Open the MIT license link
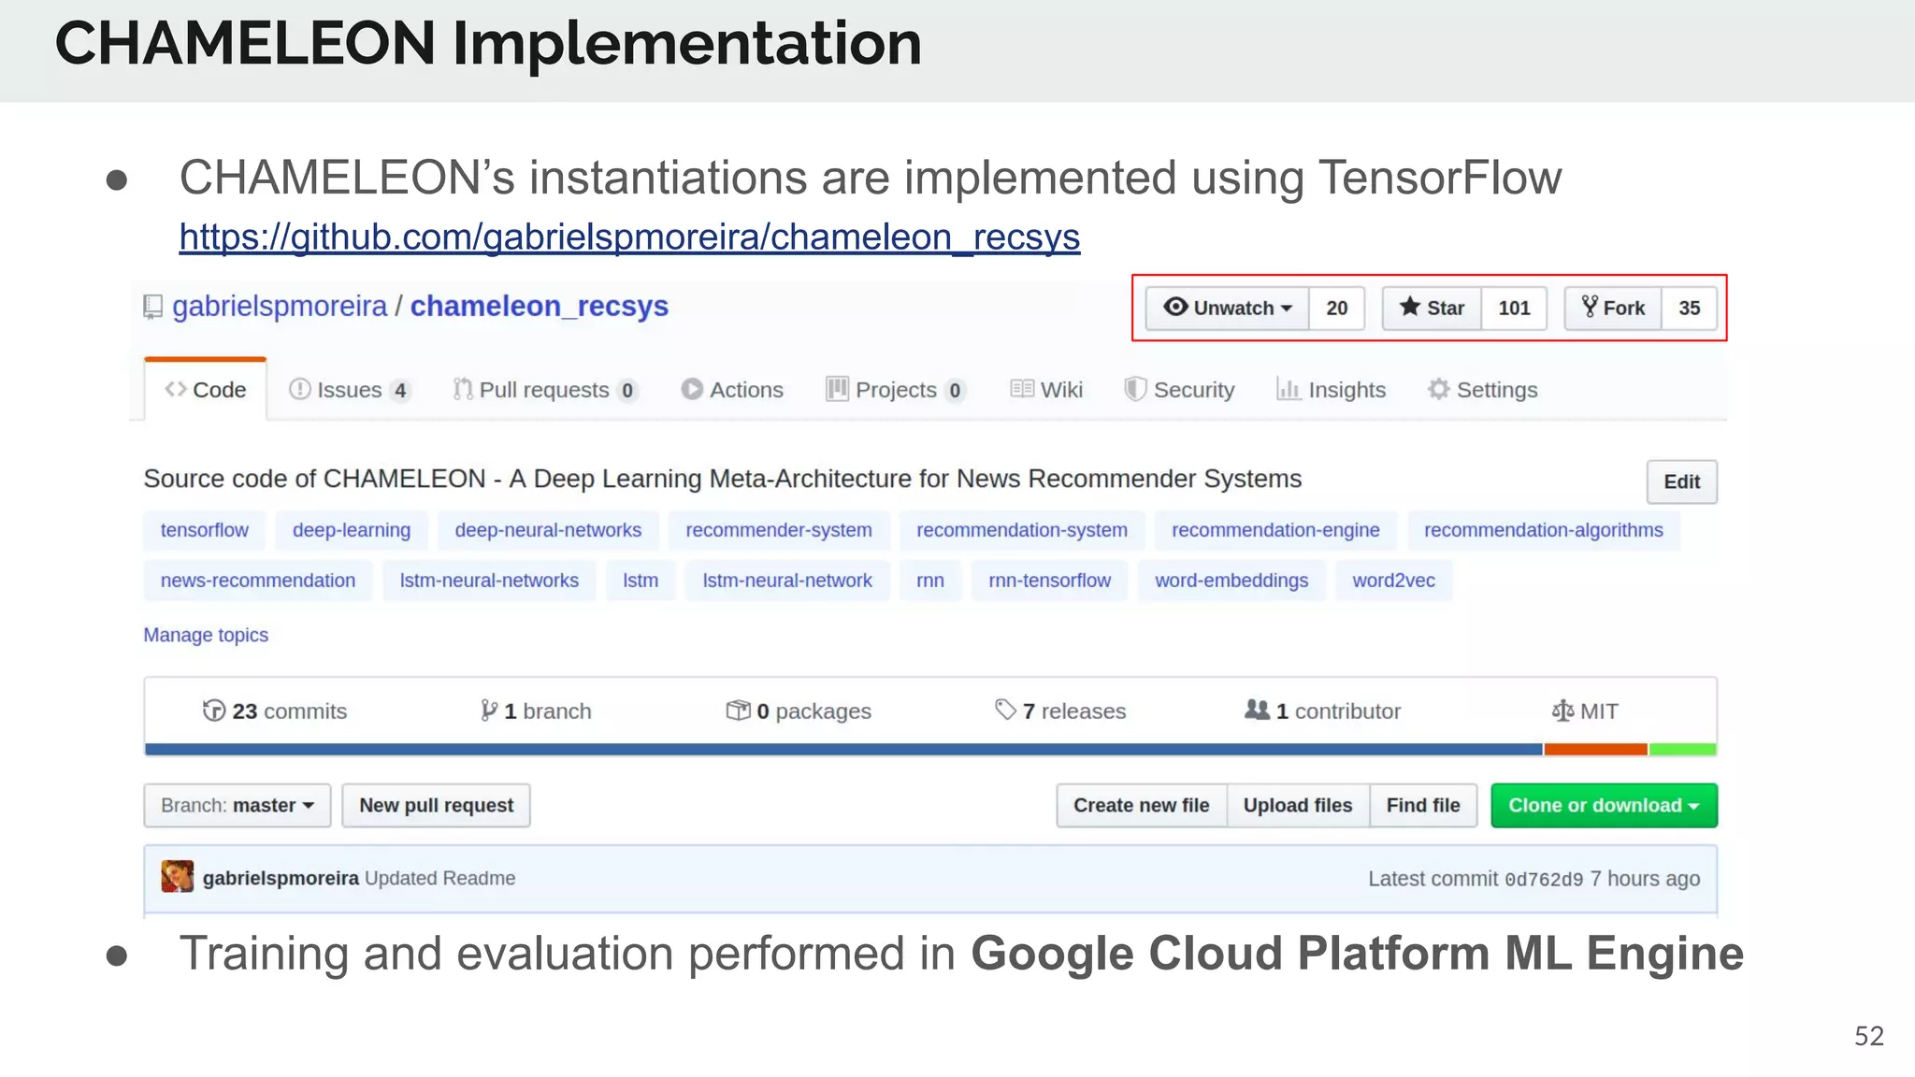 [x=1585, y=711]
